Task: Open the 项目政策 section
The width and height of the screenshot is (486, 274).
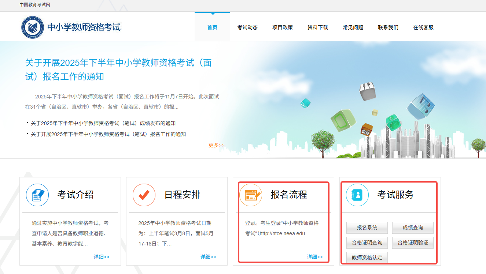Action: click(x=282, y=27)
